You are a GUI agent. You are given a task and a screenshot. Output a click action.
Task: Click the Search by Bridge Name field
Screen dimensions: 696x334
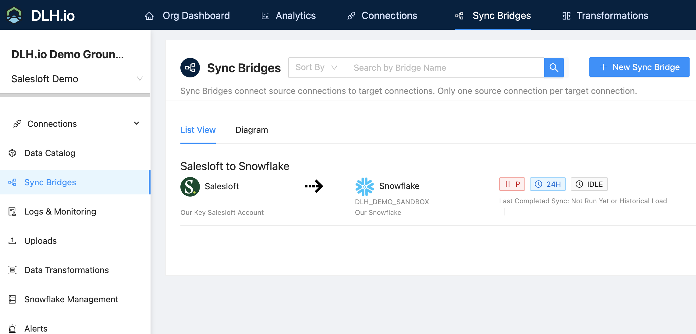pyautogui.click(x=444, y=68)
